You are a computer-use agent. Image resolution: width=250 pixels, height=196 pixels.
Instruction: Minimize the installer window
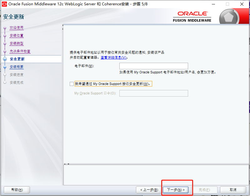pyautogui.click(x=213, y=4)
